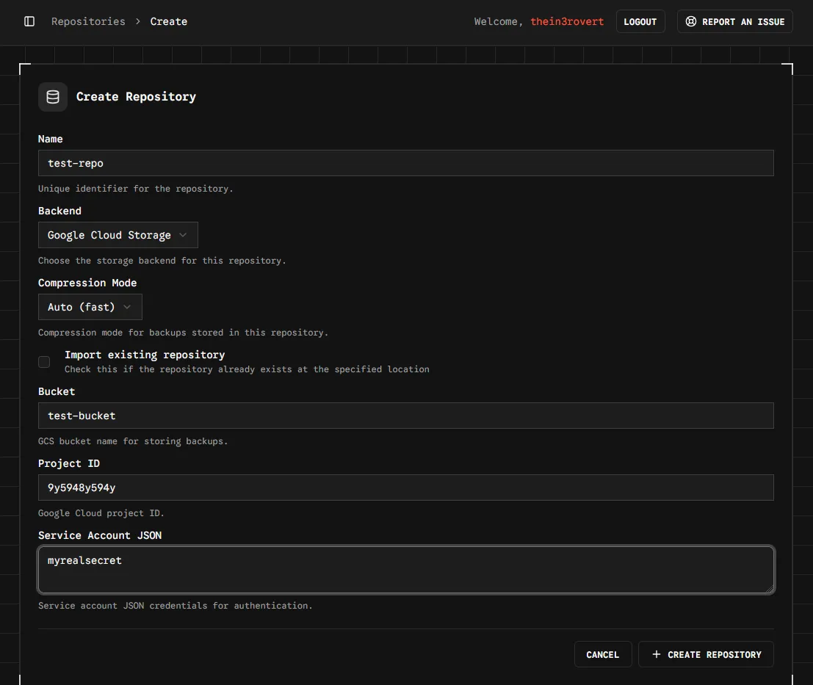This screenshot has height=685, width=813.
Task: Click the Import existing repository label text
Action: [145, 355]
